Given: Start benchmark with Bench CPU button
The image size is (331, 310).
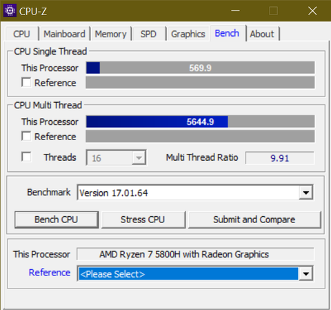Looking at the screenshot, I should coord(57,220).
